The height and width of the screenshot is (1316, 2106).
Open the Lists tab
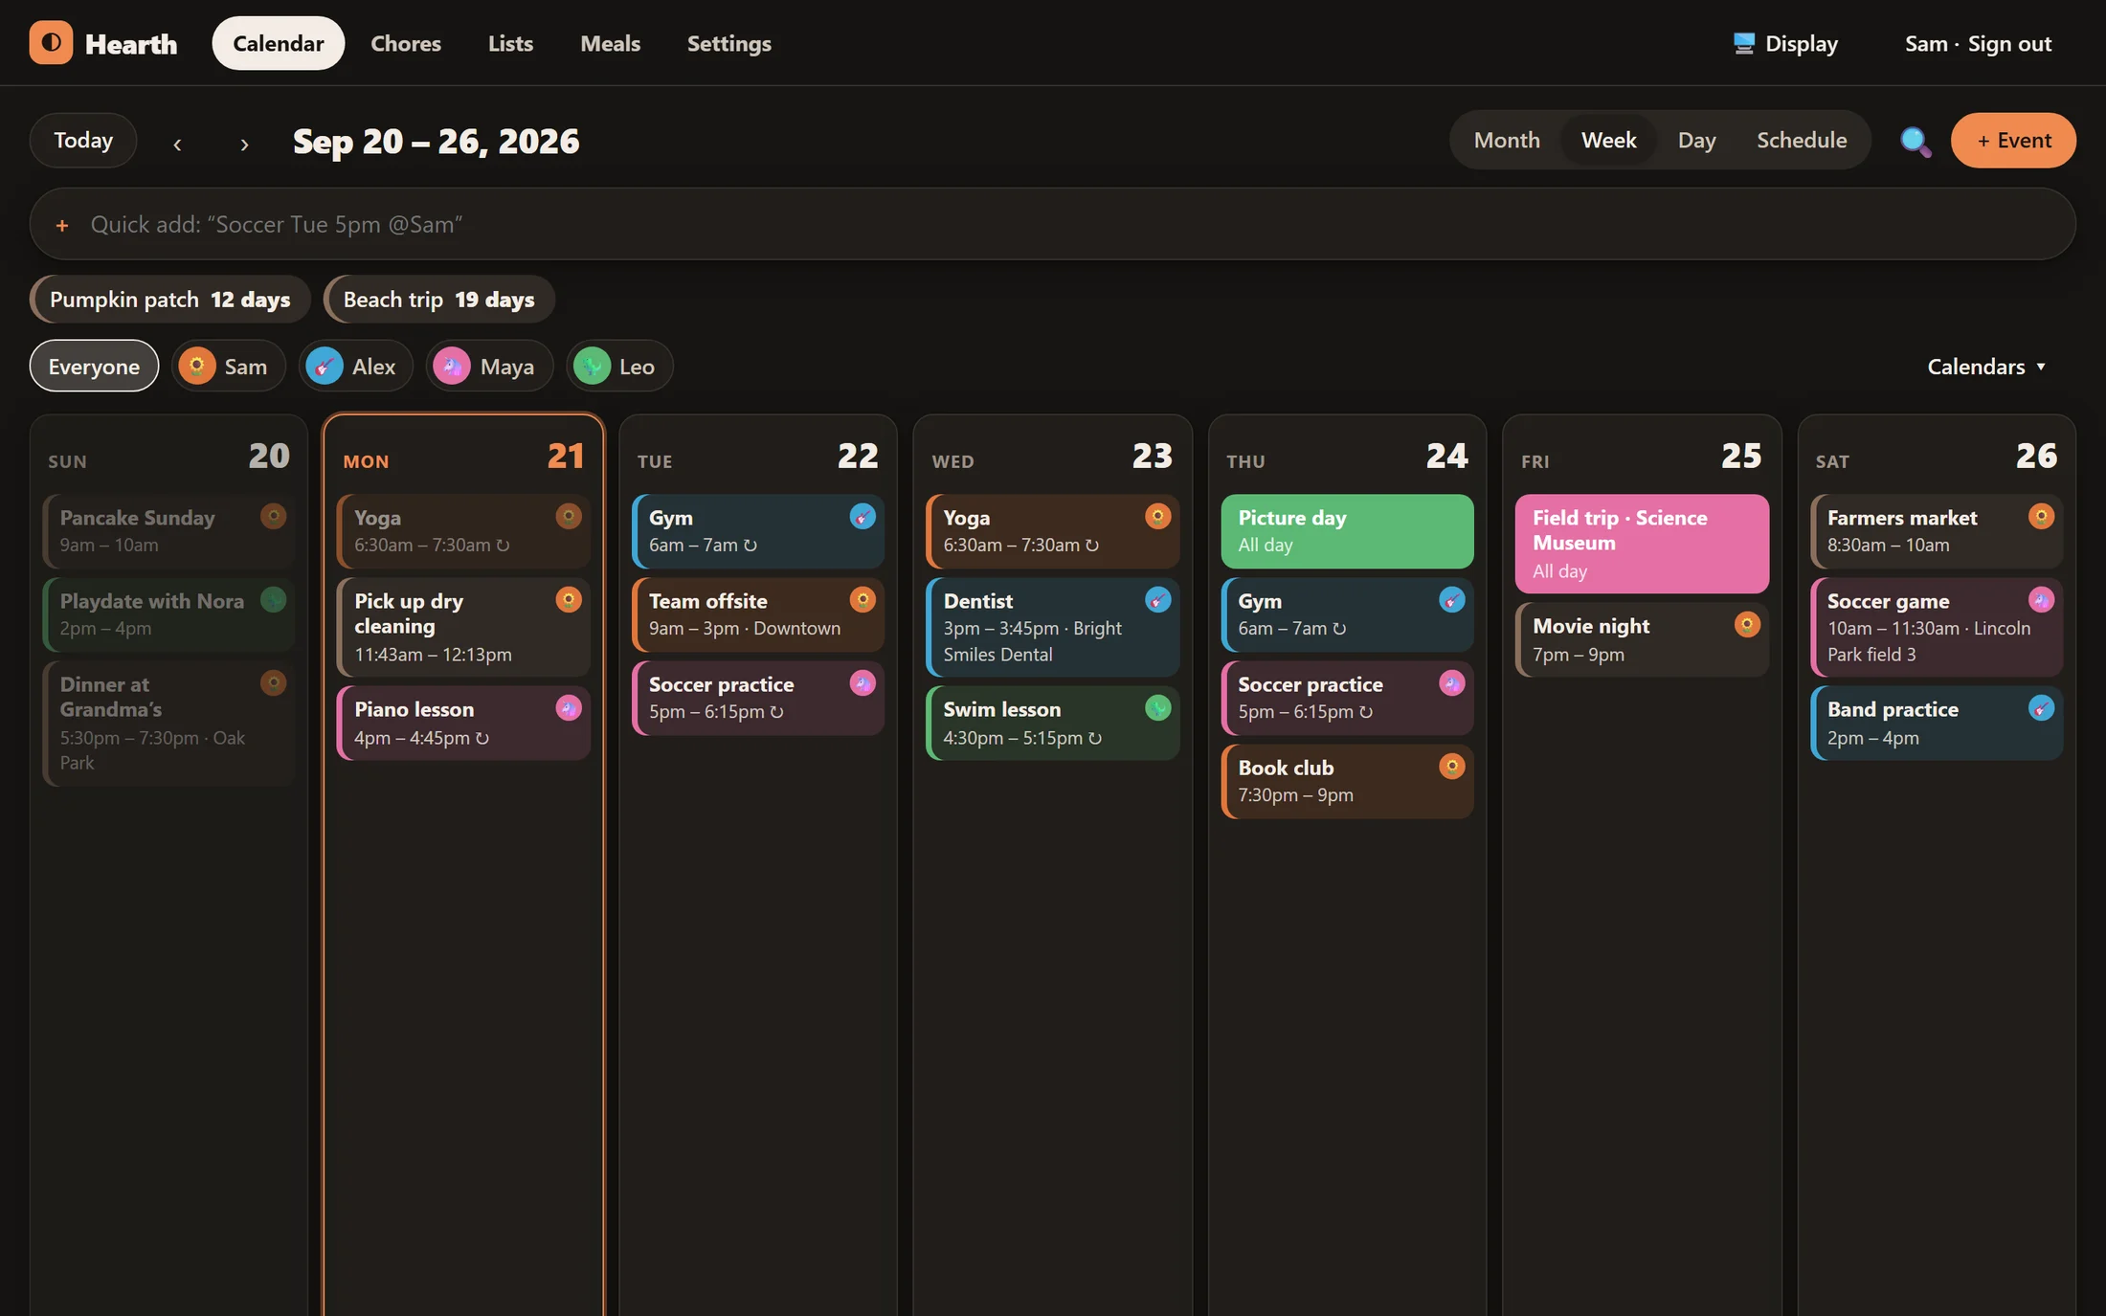510,43
